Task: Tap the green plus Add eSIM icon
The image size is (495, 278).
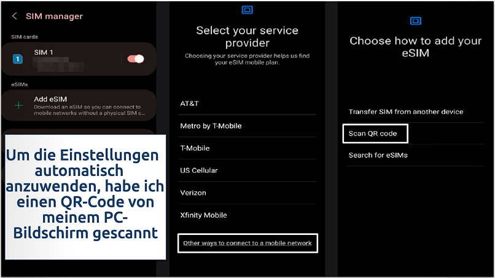Action: coord(18,105)
